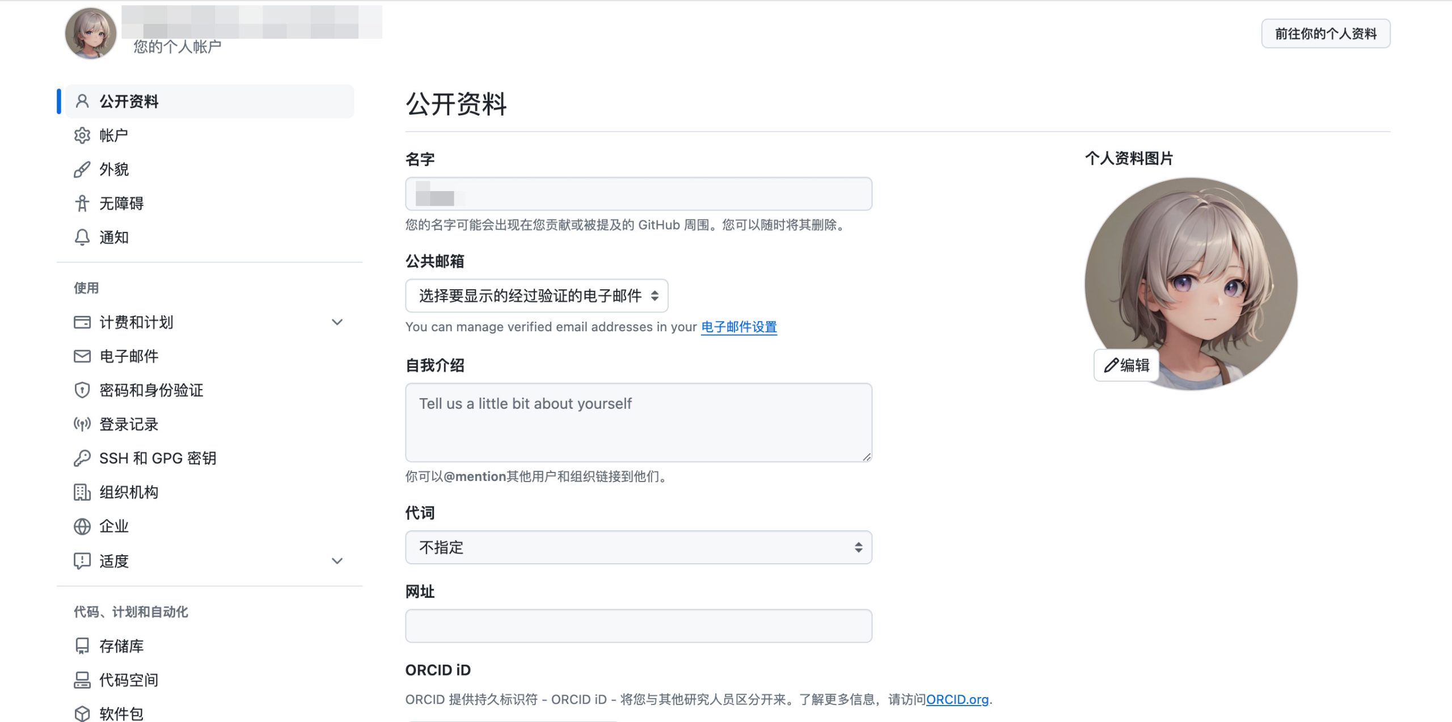
Task: Click the globe icon for 企业
Action: click(82, 526)
